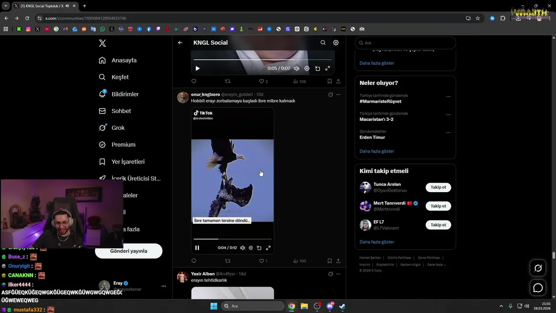Open settings gear on top video
Image resolution: width=556 pixels, height=313 pixels.
(x=307, y=68)
